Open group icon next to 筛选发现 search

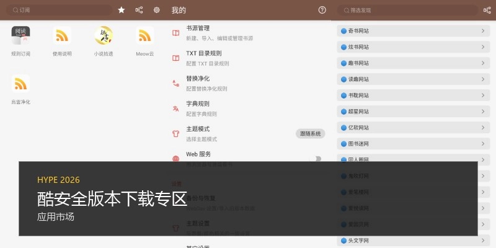pos(487,10)
